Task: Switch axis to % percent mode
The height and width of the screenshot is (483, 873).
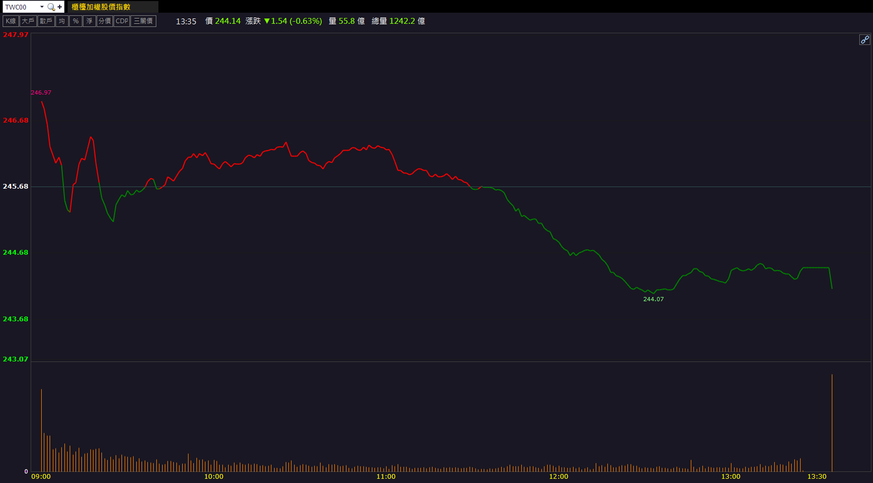Action: pos(76,21)
